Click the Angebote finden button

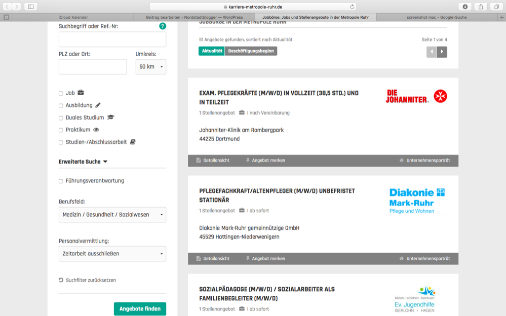coord(140,309)
